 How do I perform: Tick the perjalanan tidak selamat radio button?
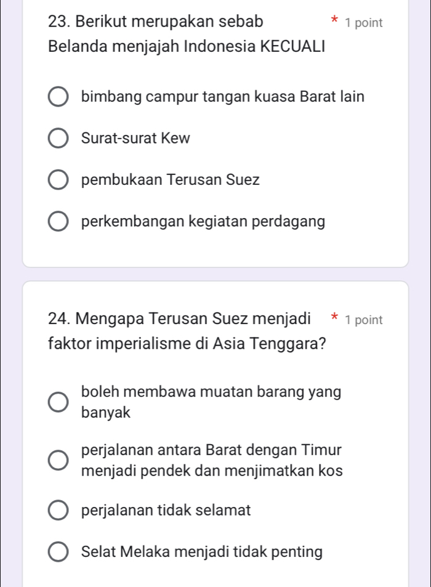point(58,511)
